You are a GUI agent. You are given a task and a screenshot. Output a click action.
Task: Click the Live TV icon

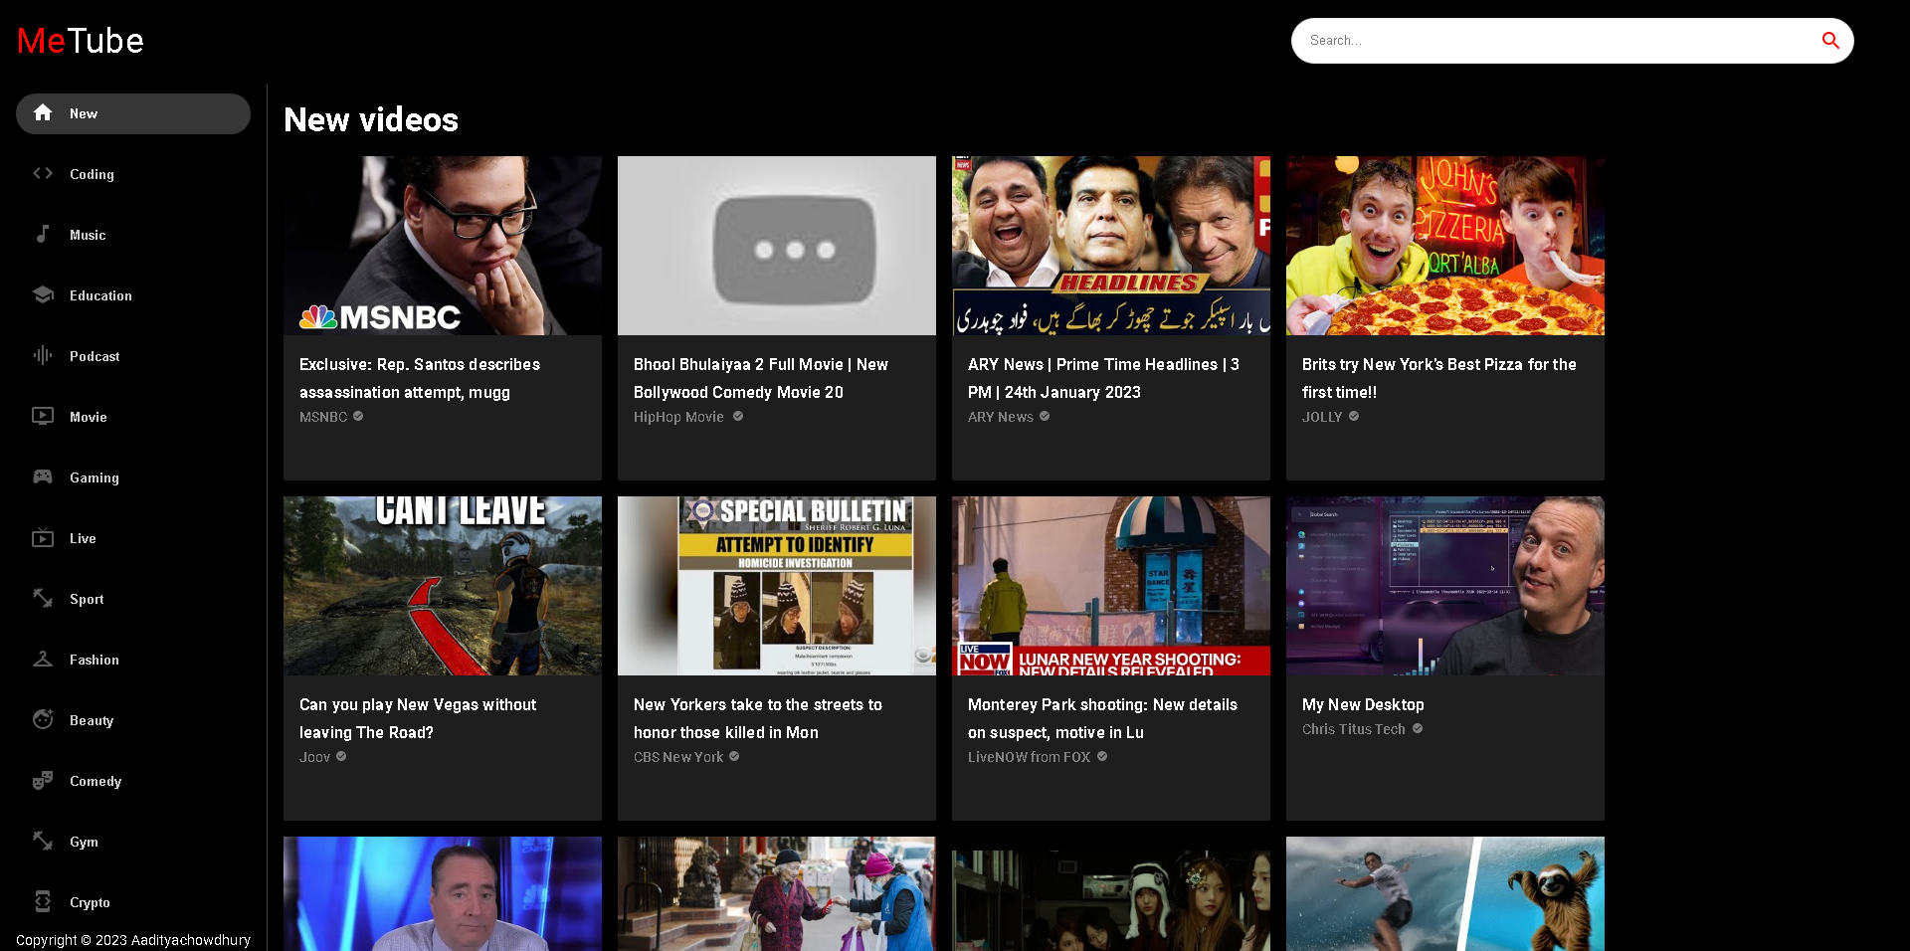[43, 537]
